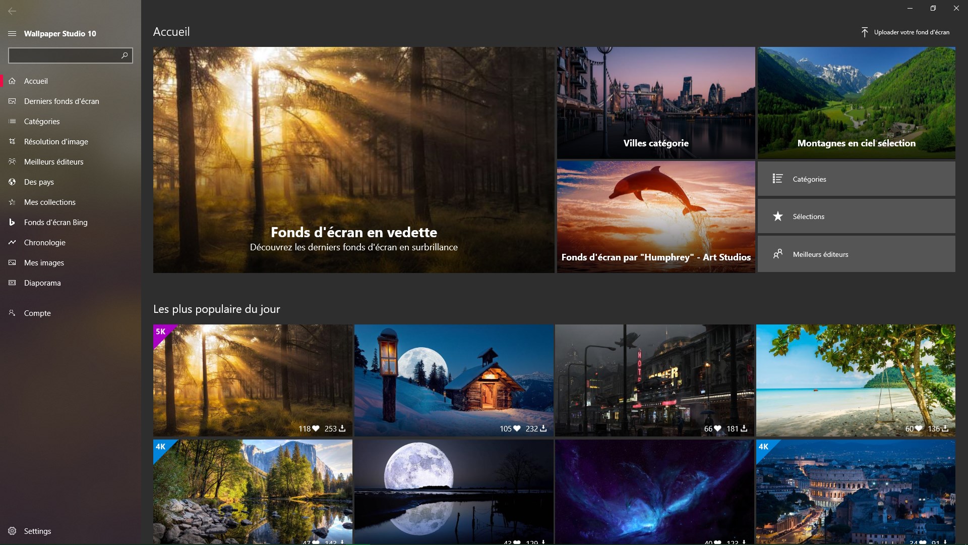
Task: Click download icon on snowy cabin wallpaper
Action: pyautogui.click(x=543, y=428)
